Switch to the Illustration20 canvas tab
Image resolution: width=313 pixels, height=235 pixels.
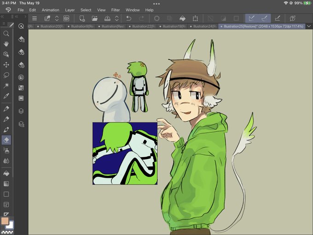50,26
